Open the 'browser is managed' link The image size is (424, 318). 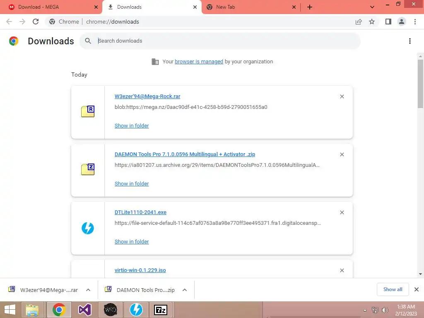(199, 62)
